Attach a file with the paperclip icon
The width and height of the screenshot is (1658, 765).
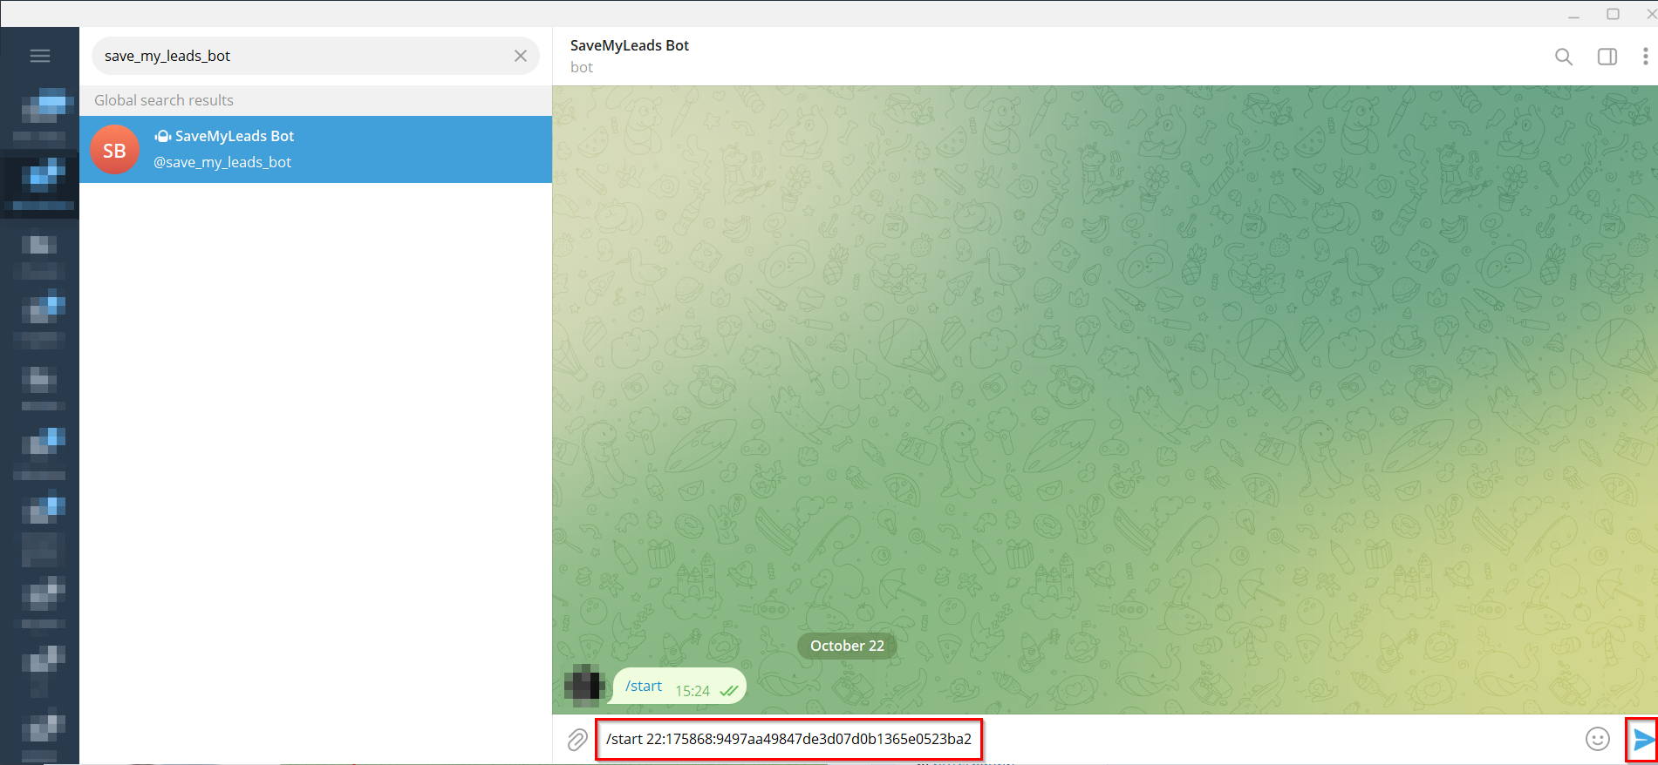pos(577,740)
